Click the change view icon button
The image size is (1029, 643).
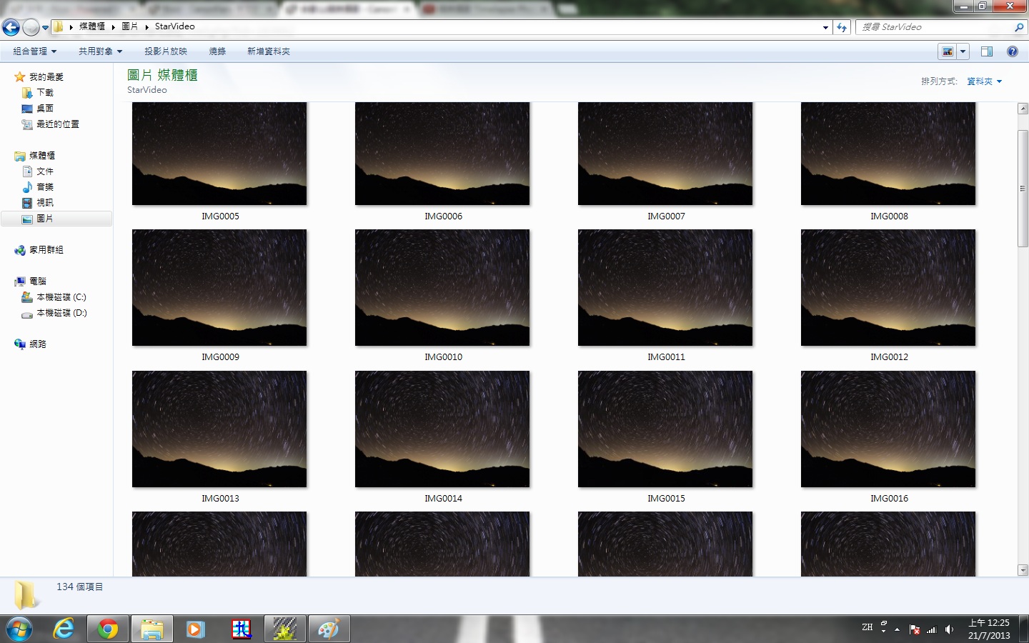pos(948,51)
